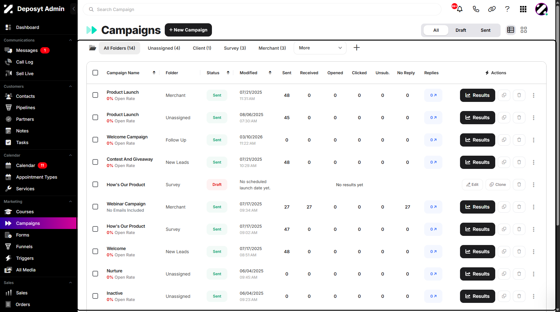Switch to table list view icon
This screenshot has width=560, height=312.
pyautogui.click(x=511, y=30)
